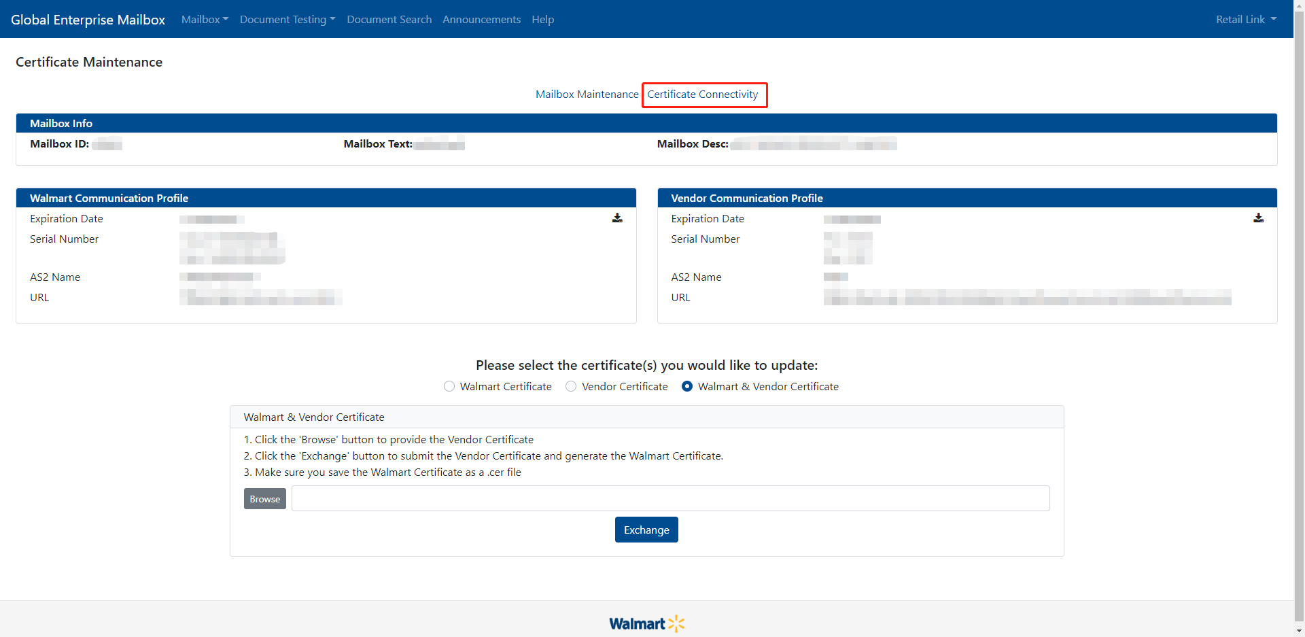The image size is (1305, 637).
Task: Click the scrollbar down arrow
Action: tap(1299, 632)
